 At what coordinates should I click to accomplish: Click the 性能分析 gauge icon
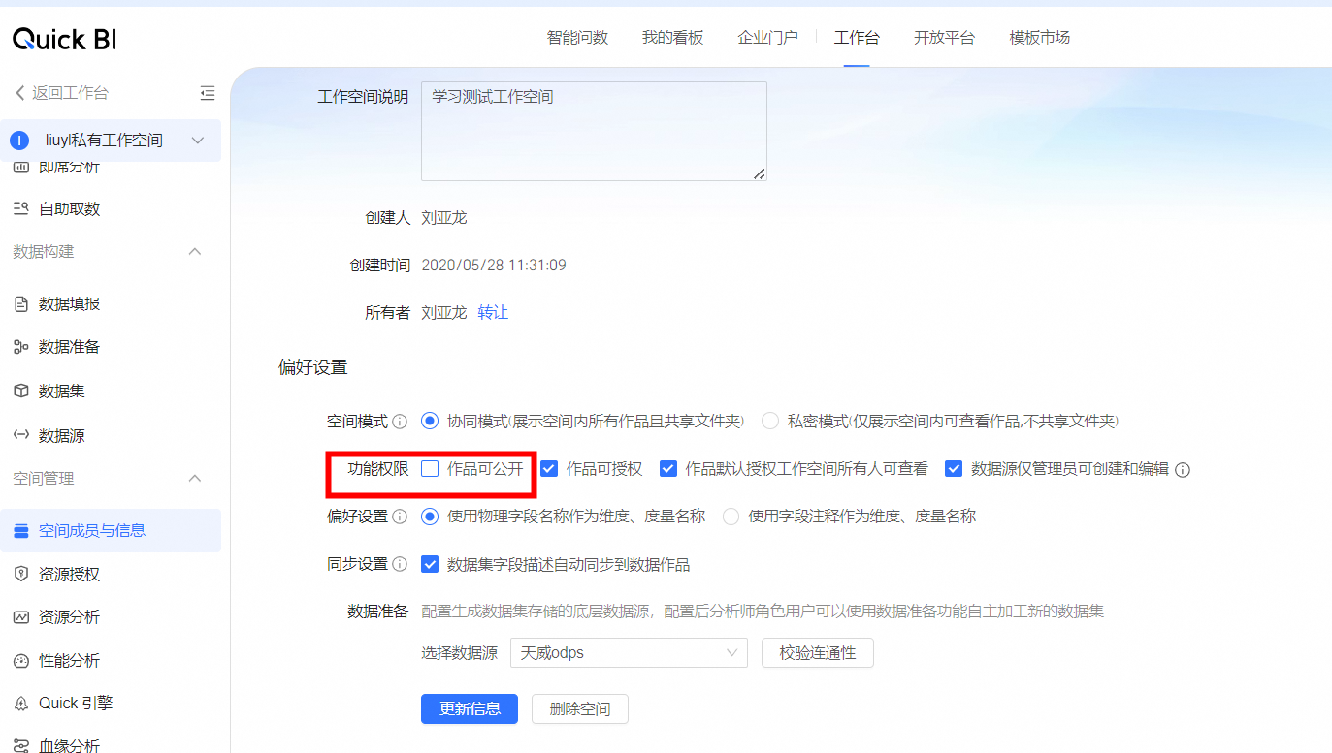(20, 661)
